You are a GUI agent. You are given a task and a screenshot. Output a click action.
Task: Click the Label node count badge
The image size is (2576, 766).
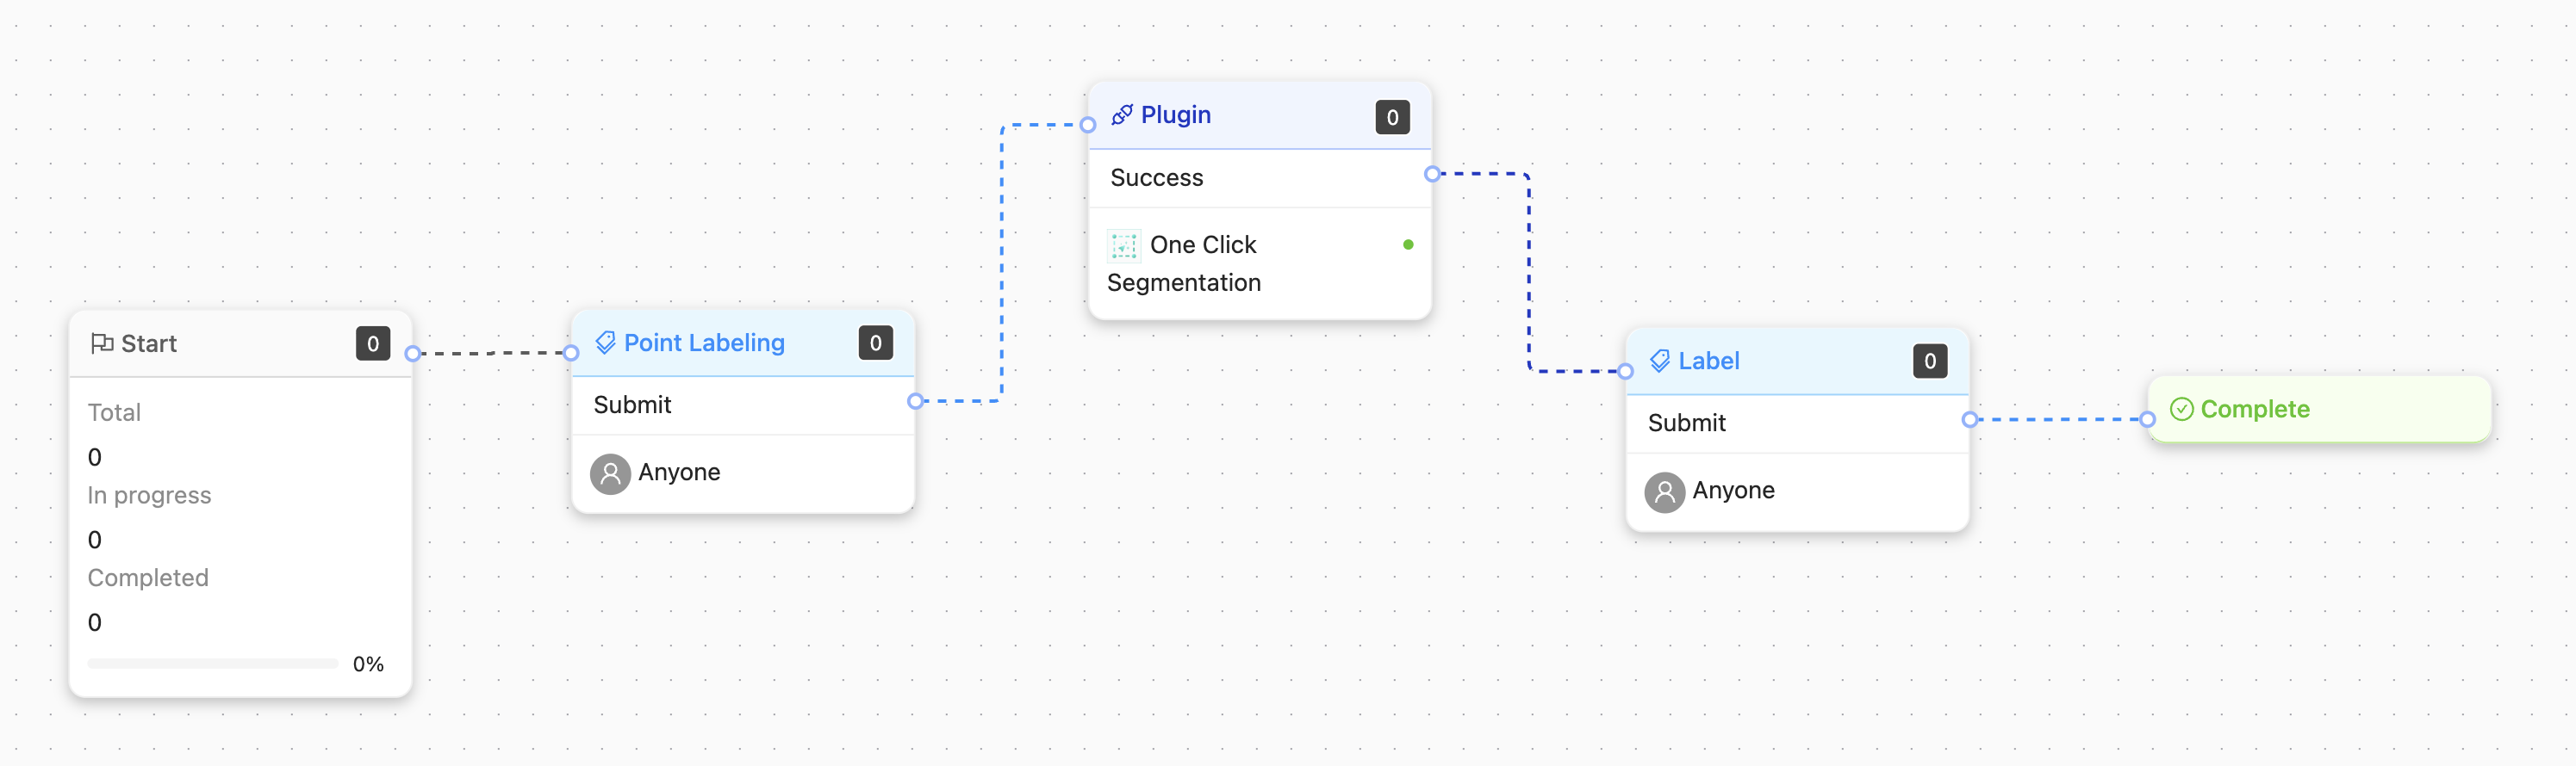pyautogui.click(x=1929, y=361)
